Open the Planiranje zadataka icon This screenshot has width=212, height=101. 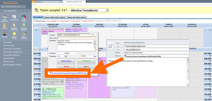[24, 25]
